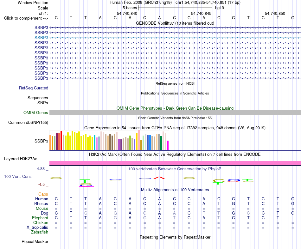Click the Sequences track label
Screen dimensions: 301x249
point(38,98)
